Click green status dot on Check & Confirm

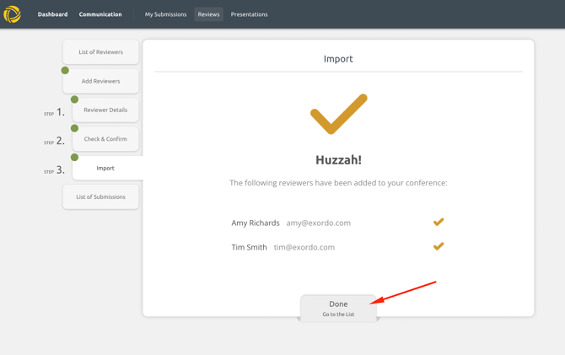(74, 128)
